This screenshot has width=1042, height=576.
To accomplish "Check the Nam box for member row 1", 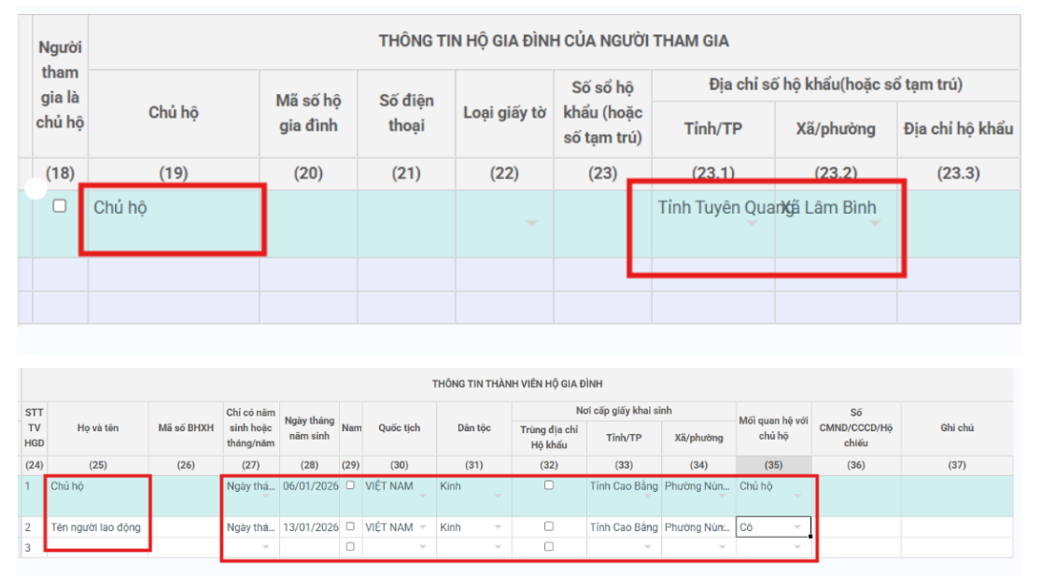I will (x=350, y=485).
